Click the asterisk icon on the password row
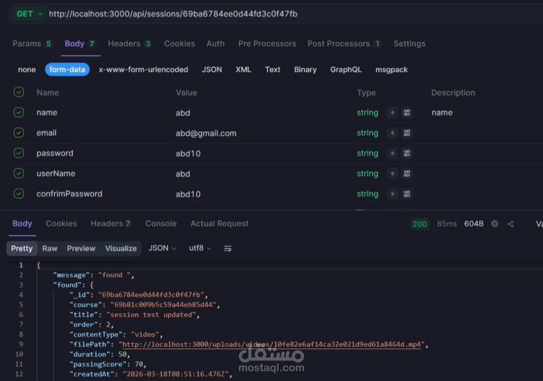543x381 pixels. pos(392,153)
